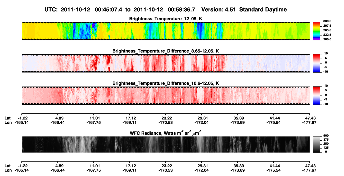Click the 500 label on the WFC colorbar
This screenshot has height=176, width=344.
326,136
